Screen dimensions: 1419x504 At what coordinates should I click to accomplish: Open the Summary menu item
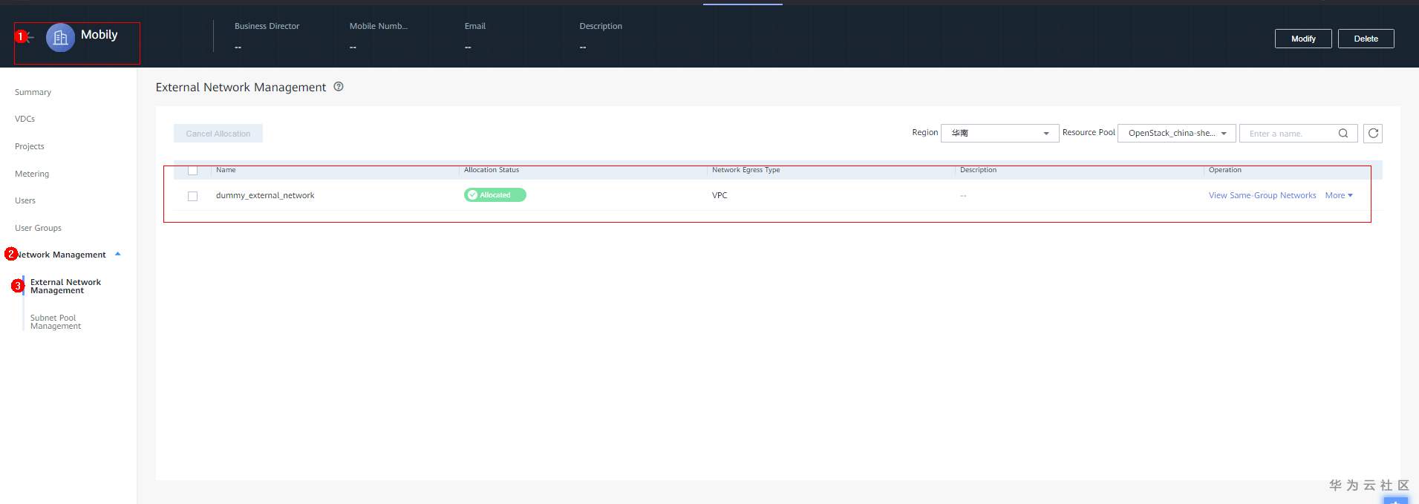tap(33, 92)
